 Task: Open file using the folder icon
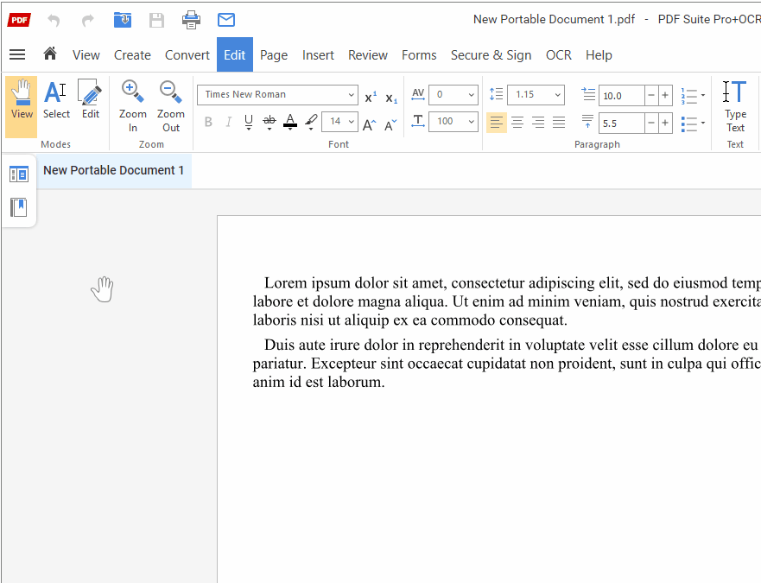coord(123,20)
